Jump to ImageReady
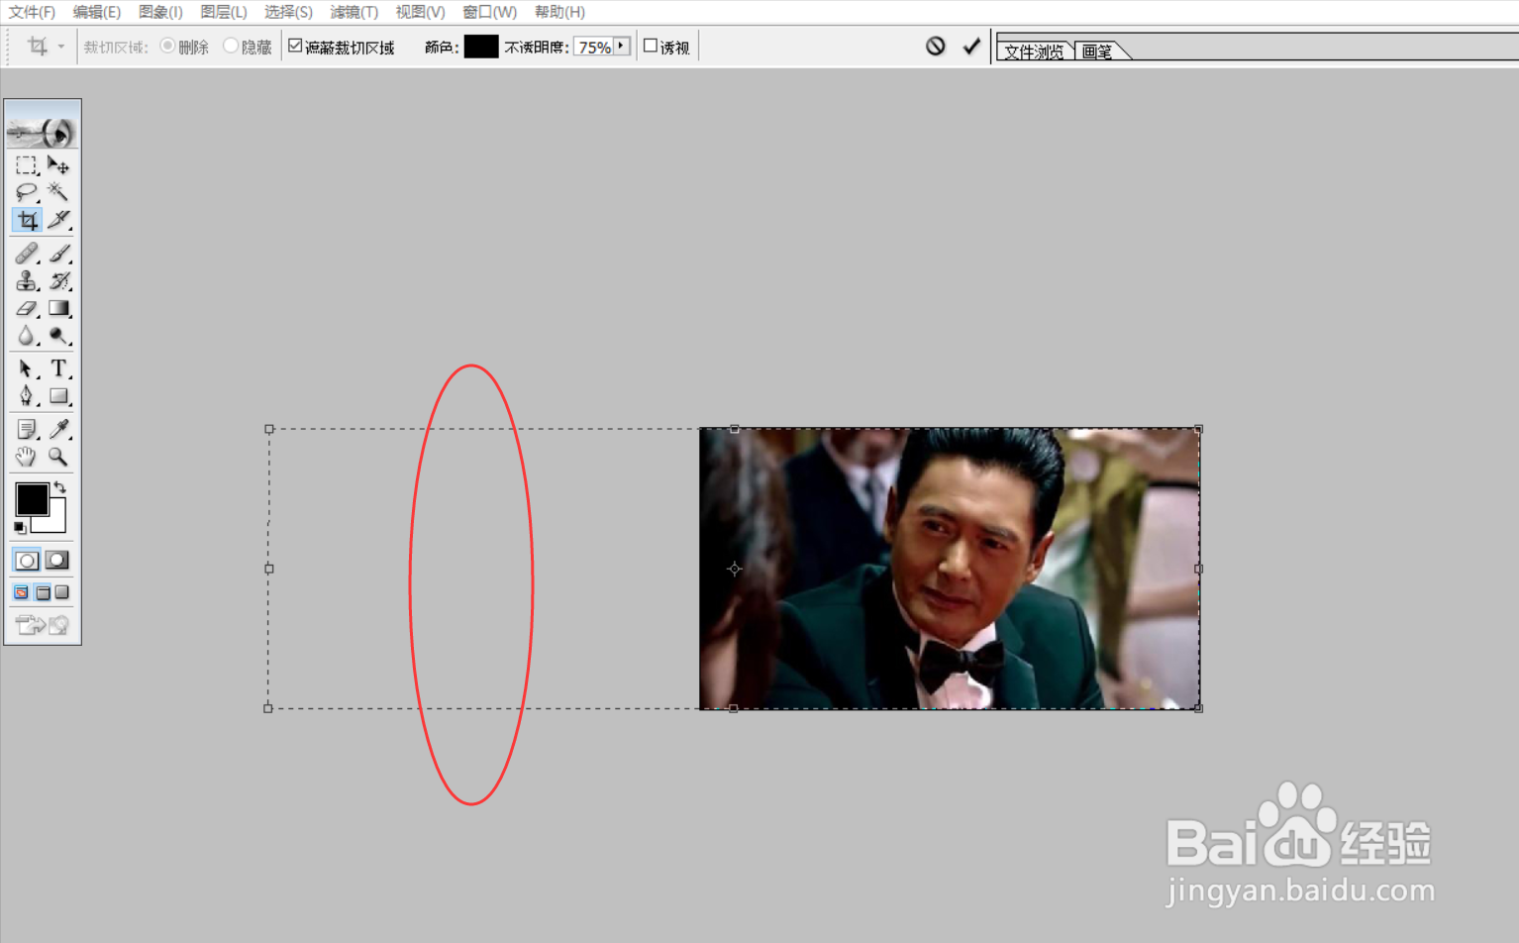This screenshot has width=1519, height=943. (x=43, y=625)
